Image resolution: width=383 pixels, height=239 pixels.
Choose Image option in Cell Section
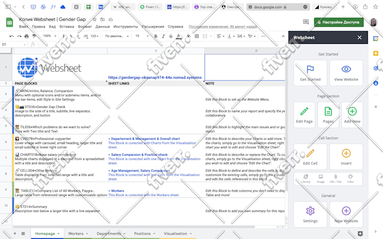click(x=320, y=179)
